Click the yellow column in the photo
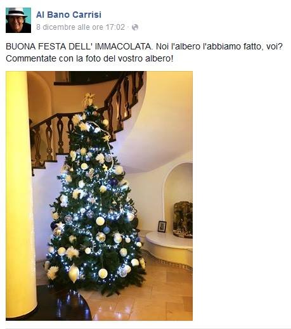Screen dimensions: 291x329 click(x=20, y=195)
